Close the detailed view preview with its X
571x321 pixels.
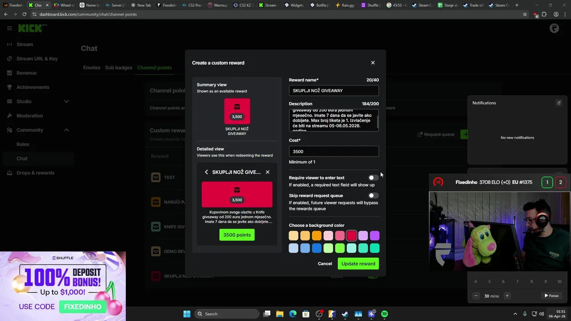coord(268,172)
